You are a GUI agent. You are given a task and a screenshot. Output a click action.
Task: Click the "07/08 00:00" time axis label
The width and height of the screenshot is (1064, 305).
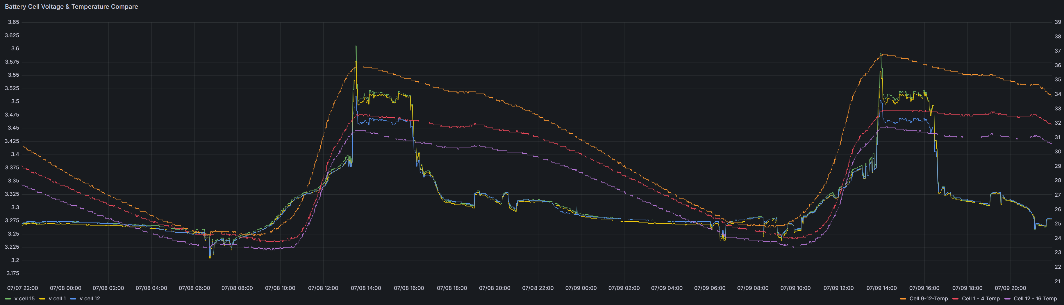pos(65,288)
